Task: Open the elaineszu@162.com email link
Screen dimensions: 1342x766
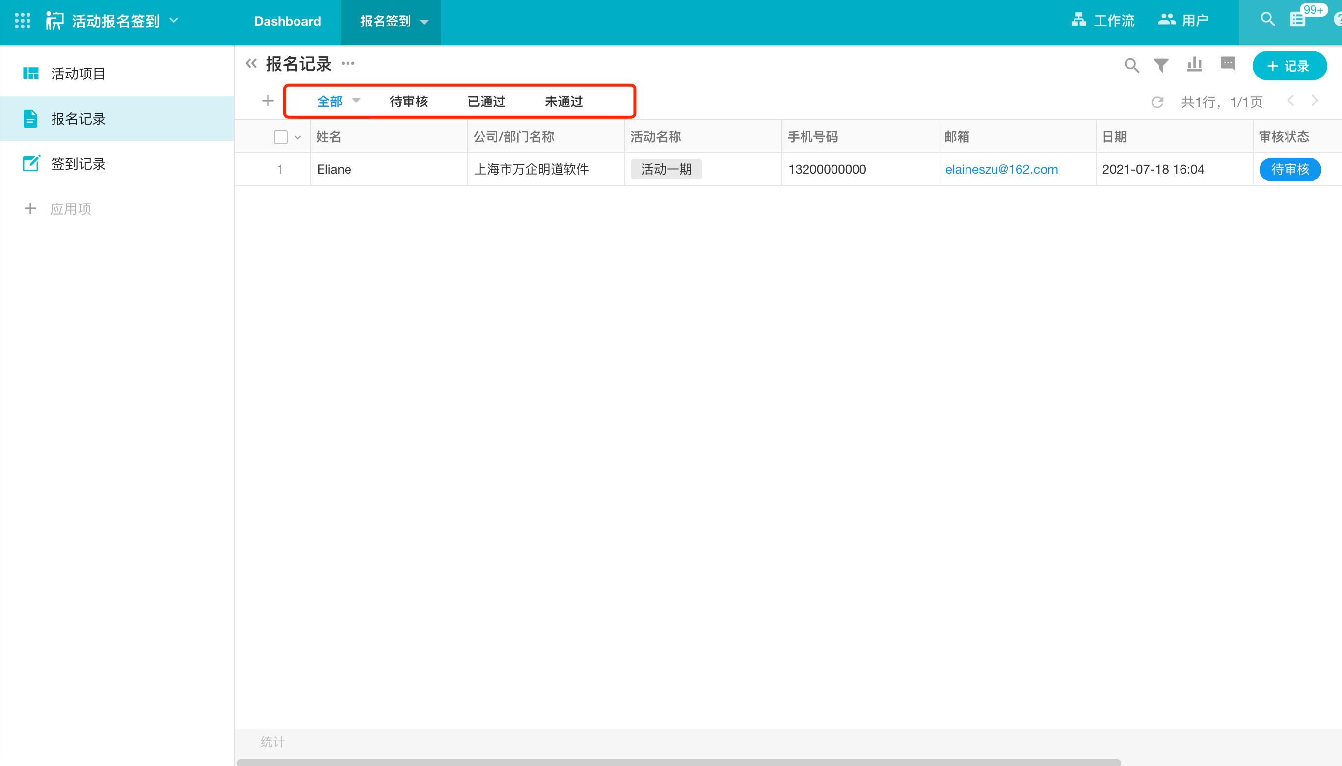Action: pos(1001,169)
